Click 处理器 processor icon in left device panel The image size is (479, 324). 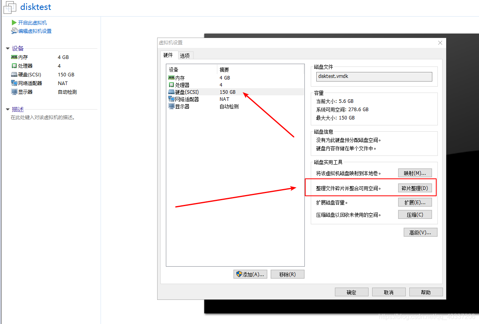(14, 66)
